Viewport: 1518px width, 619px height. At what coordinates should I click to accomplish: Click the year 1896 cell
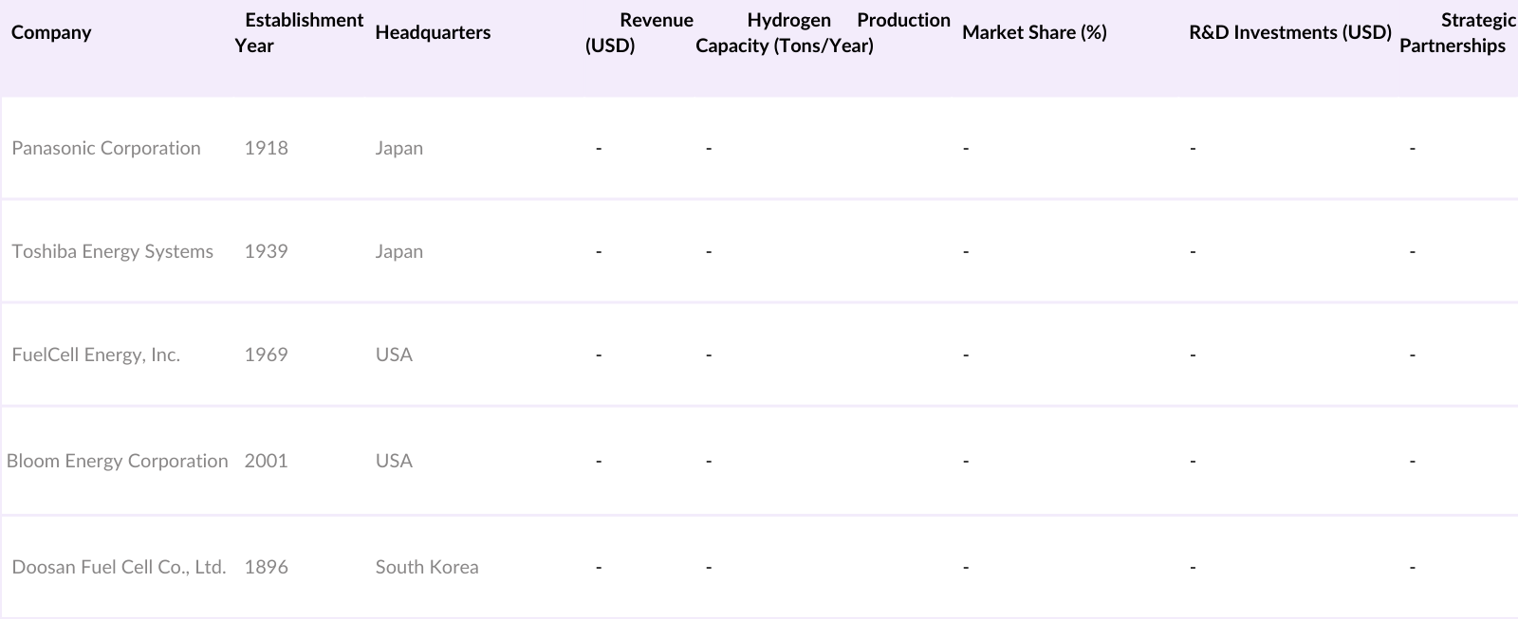(x=266, y=567)
